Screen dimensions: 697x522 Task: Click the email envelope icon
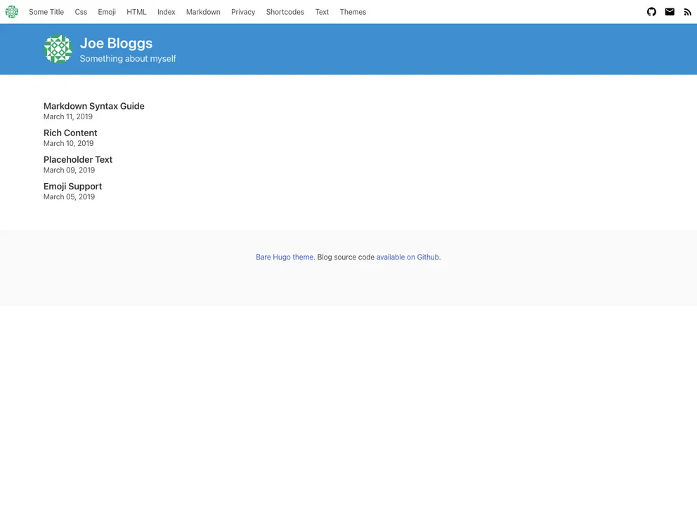tap(670, 12)
